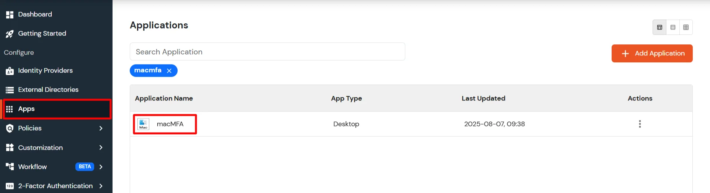This screenshot has height=193, width=710.
Task: Click the Policies shield icon
Action: 10,128
